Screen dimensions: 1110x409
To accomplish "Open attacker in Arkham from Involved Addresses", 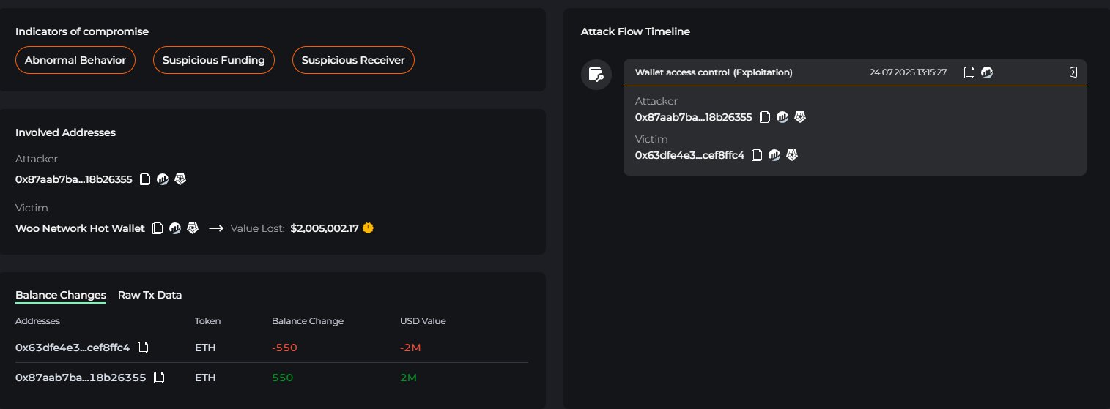I will point(180,179).
